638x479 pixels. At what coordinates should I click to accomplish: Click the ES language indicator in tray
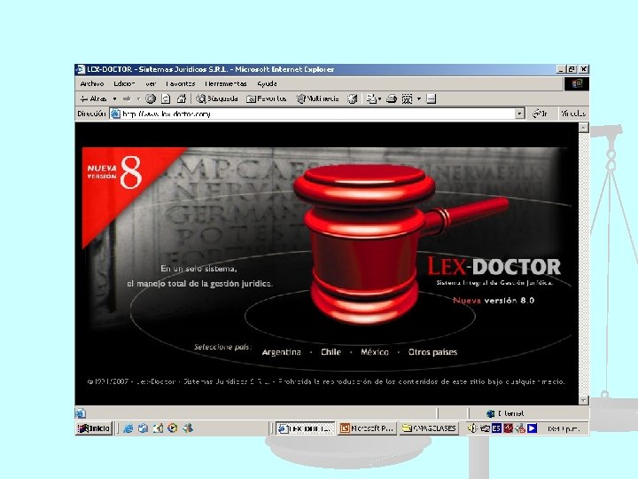coord(496,428)
